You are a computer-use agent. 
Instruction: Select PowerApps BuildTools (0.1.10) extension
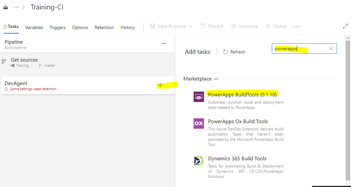pyautogui.click(x=242, y=94)
